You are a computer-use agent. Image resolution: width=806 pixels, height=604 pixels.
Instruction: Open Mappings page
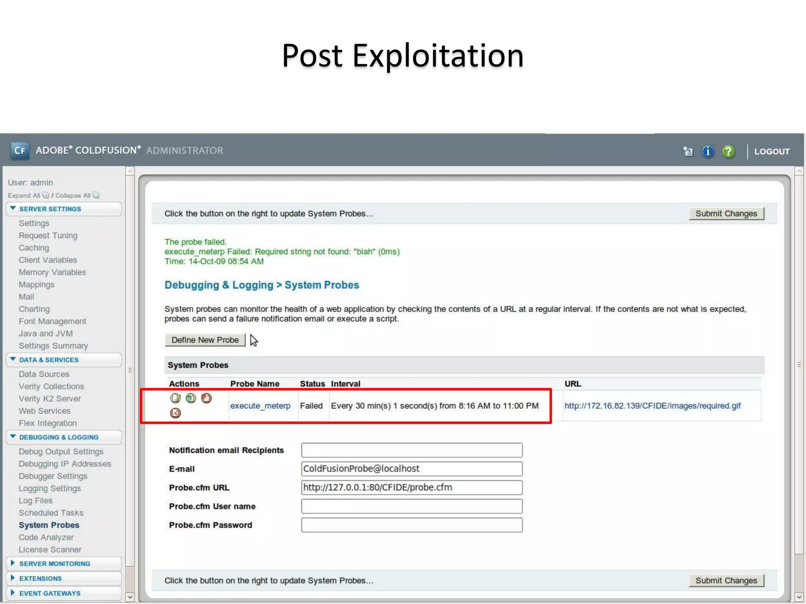point(37,285)
